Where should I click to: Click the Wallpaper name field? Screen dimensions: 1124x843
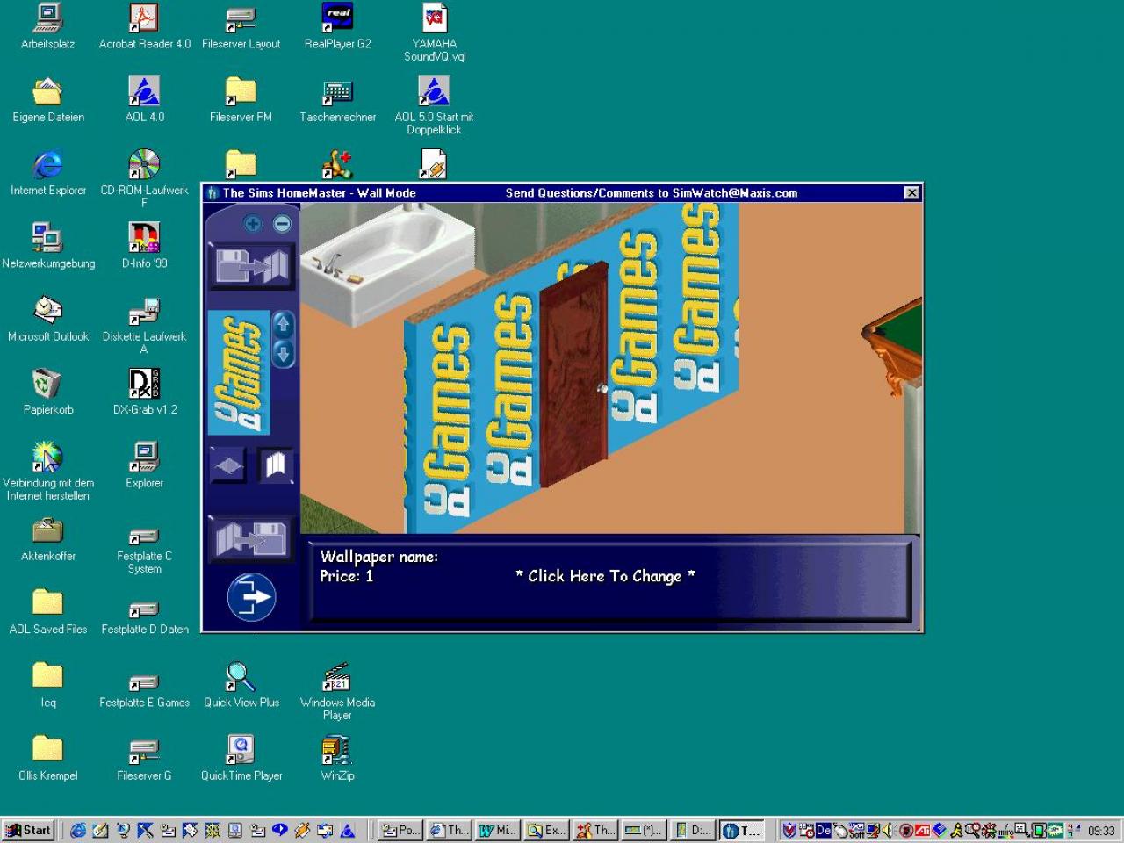pos(378,556)
